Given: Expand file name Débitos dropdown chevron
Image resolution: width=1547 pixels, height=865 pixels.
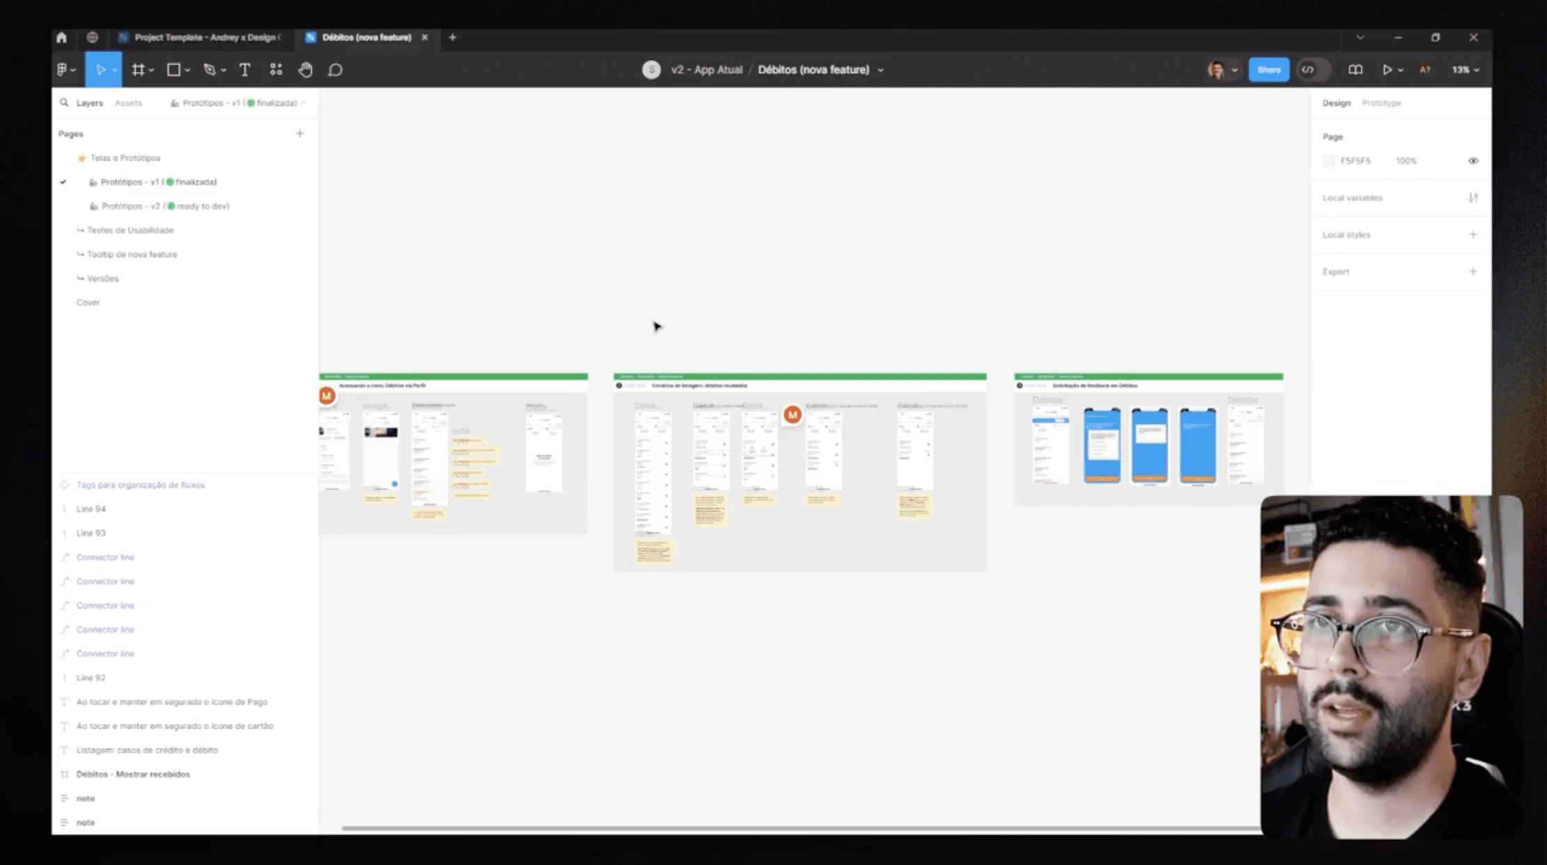Looking at the screenshot, I should point(880,70).
